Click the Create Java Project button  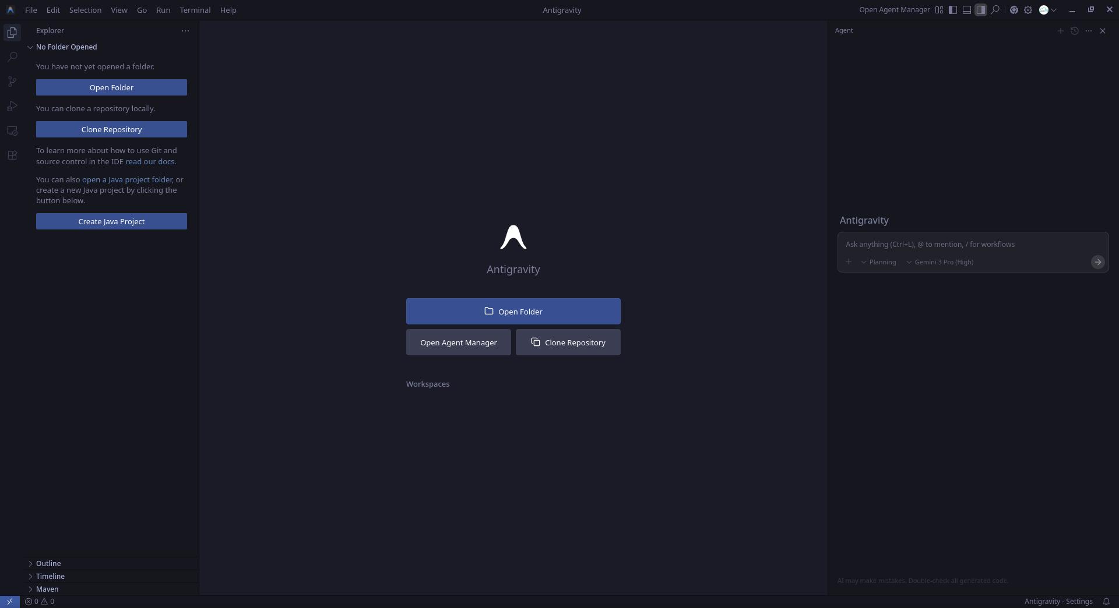pyautogui.click(x=111, y=221)
